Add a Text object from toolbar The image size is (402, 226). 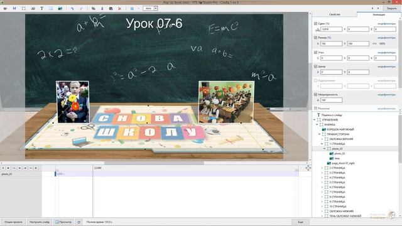click(41, 8)
